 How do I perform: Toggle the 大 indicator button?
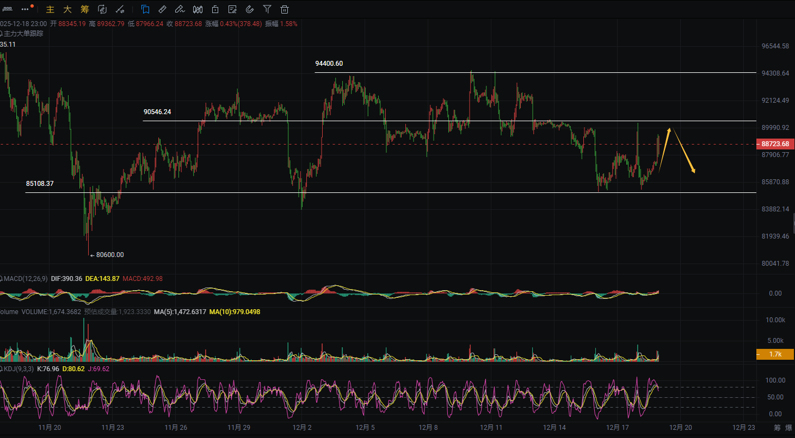(x=67, y=9)
